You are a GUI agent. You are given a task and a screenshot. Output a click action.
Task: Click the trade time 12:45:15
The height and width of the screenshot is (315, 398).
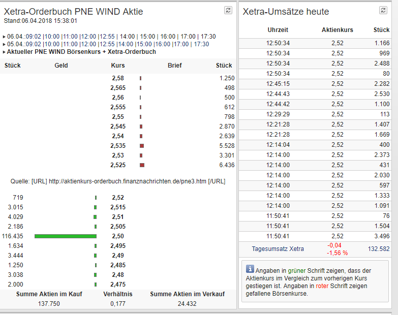[278, 84]
